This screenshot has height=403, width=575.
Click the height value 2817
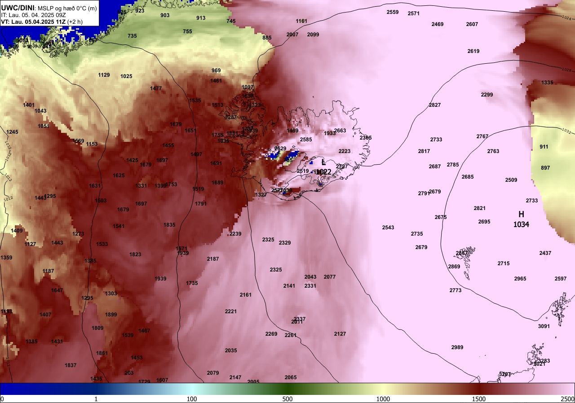point(424,151)
